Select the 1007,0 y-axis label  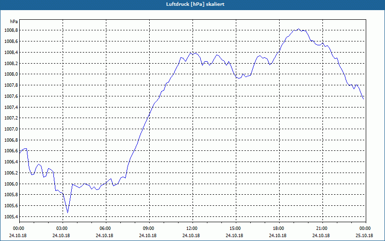click(11, 129)
